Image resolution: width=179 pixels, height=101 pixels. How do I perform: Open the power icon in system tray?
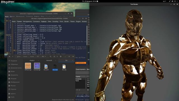coord(175,1)
